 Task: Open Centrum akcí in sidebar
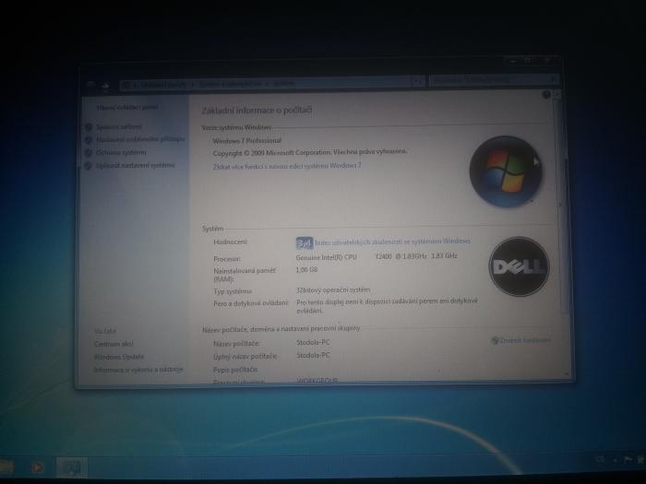[114, 343]
